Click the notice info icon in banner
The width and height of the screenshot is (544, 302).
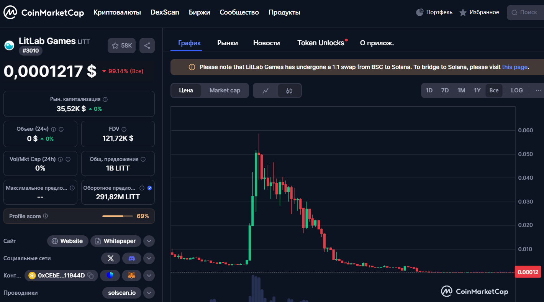(192, 67)
